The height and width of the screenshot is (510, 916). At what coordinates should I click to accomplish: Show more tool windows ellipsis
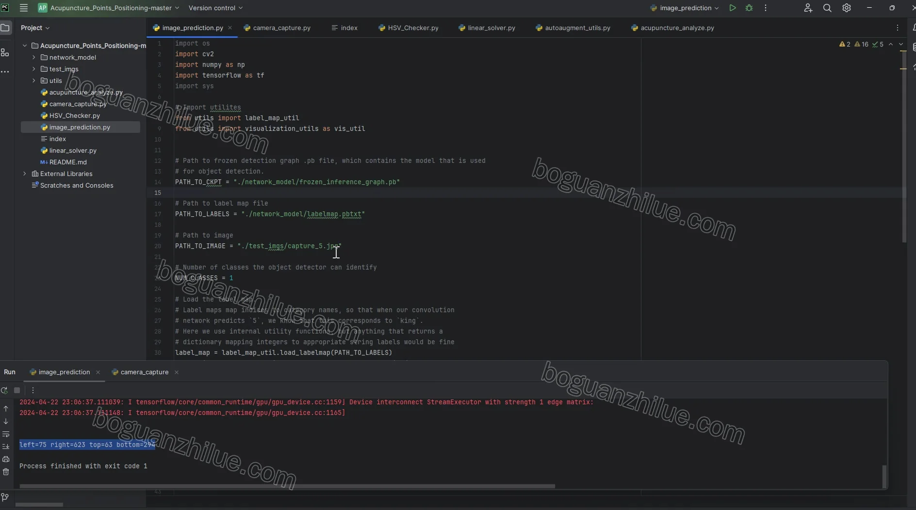(x=5, y=72)
